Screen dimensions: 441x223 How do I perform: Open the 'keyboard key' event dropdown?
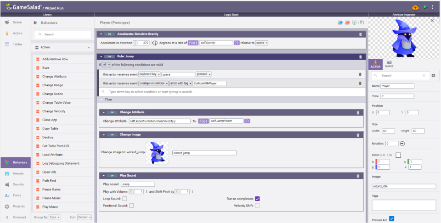pyautogui.click(x=149, y=74)
